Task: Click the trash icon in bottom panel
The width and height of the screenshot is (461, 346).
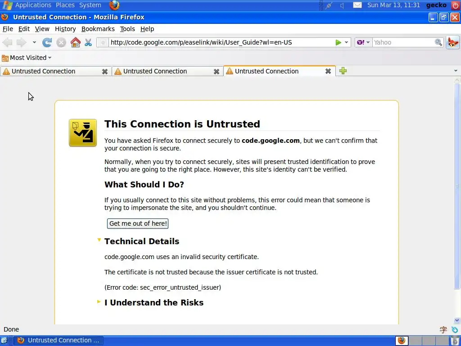Action: pos(455,341)
